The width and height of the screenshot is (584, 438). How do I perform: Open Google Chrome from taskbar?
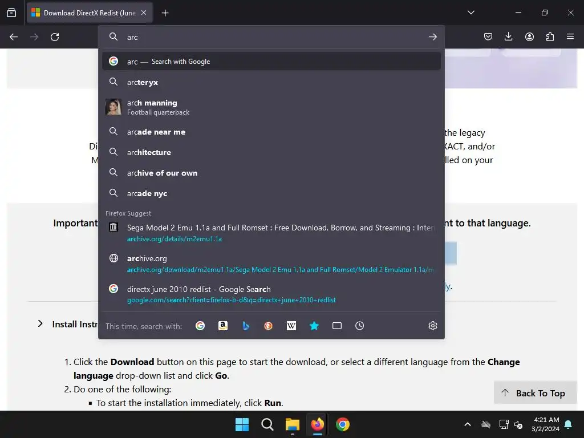point(343,424)
